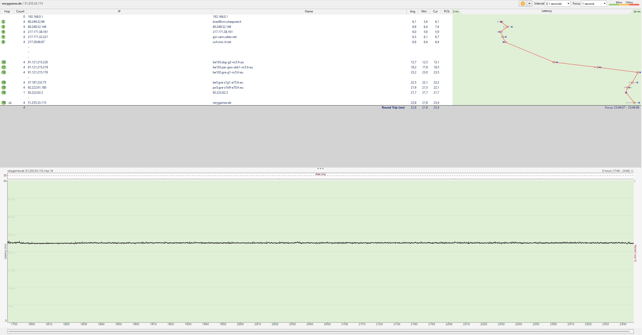
Task: Select hop 2 green circle
Action: (3, 22)
